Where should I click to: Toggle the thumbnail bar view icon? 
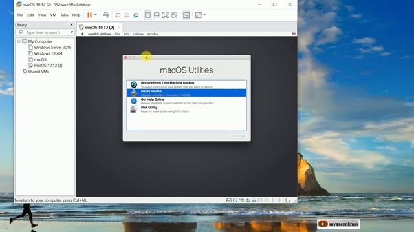pos(157,15)
